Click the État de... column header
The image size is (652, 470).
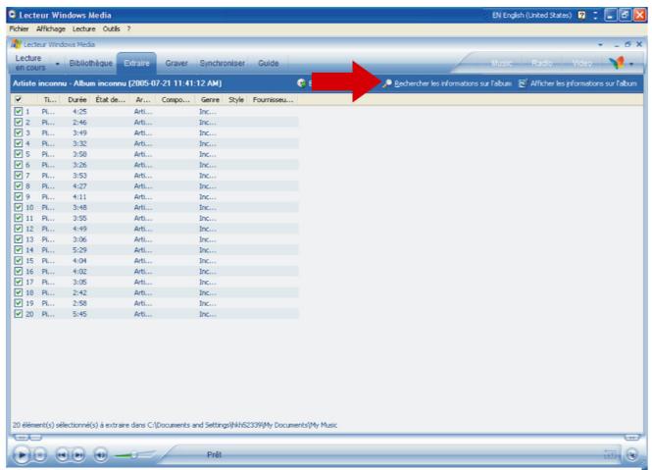110,100
